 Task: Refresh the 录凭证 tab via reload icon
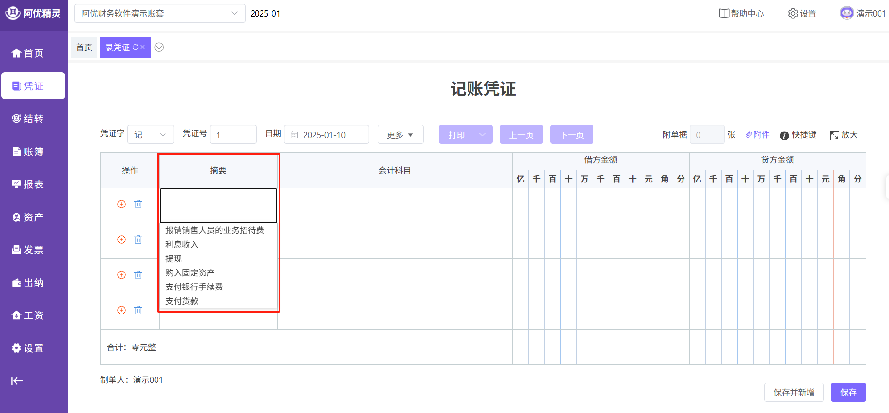(x=136, y=47)
